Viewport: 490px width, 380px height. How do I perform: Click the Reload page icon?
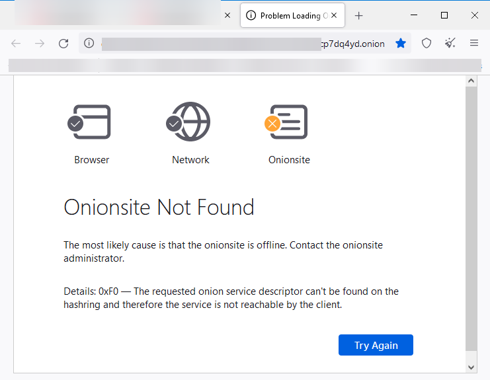(63, 44)
